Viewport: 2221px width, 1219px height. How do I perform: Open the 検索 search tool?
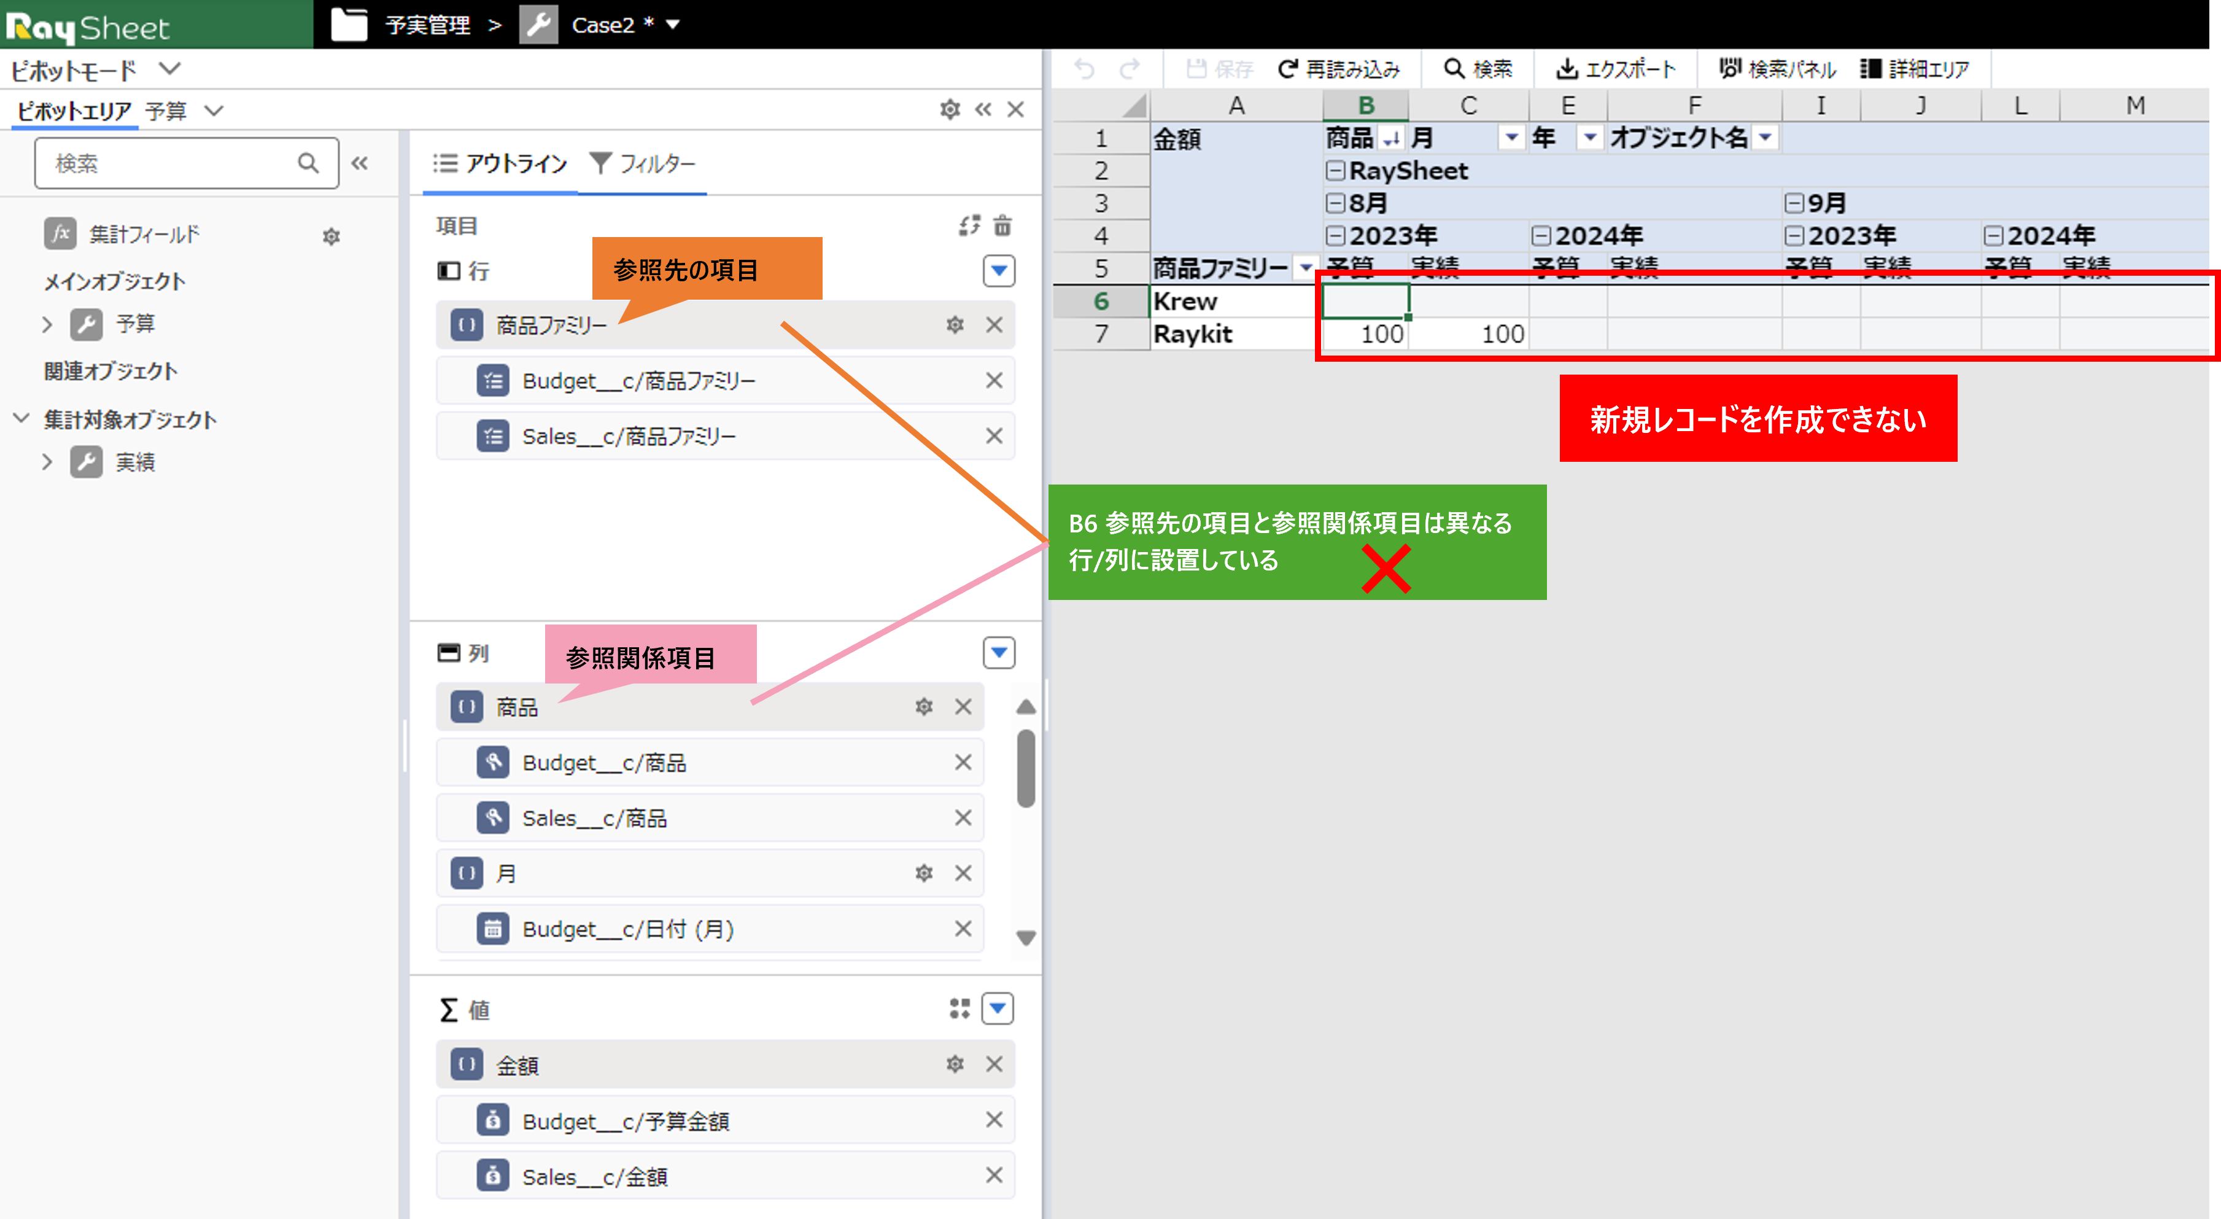tap(1479, 69)
